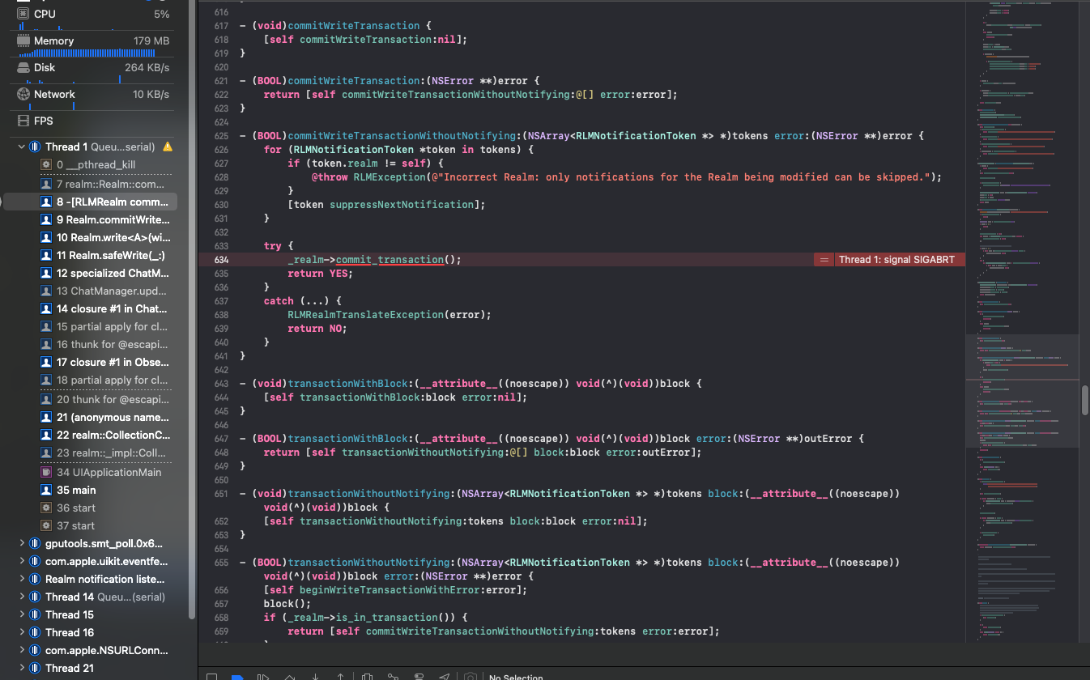Click the editor vertical scrollbar thumb
Screen dimensions: 1090x680
1085,401
